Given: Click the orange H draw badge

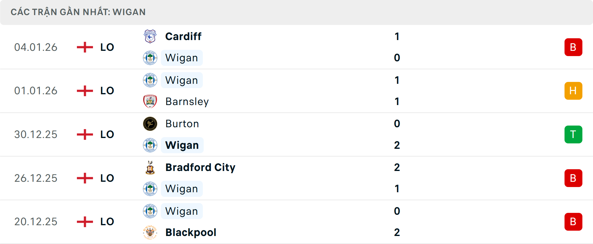Looking at the screenshot, I should [x=573, y=91].
